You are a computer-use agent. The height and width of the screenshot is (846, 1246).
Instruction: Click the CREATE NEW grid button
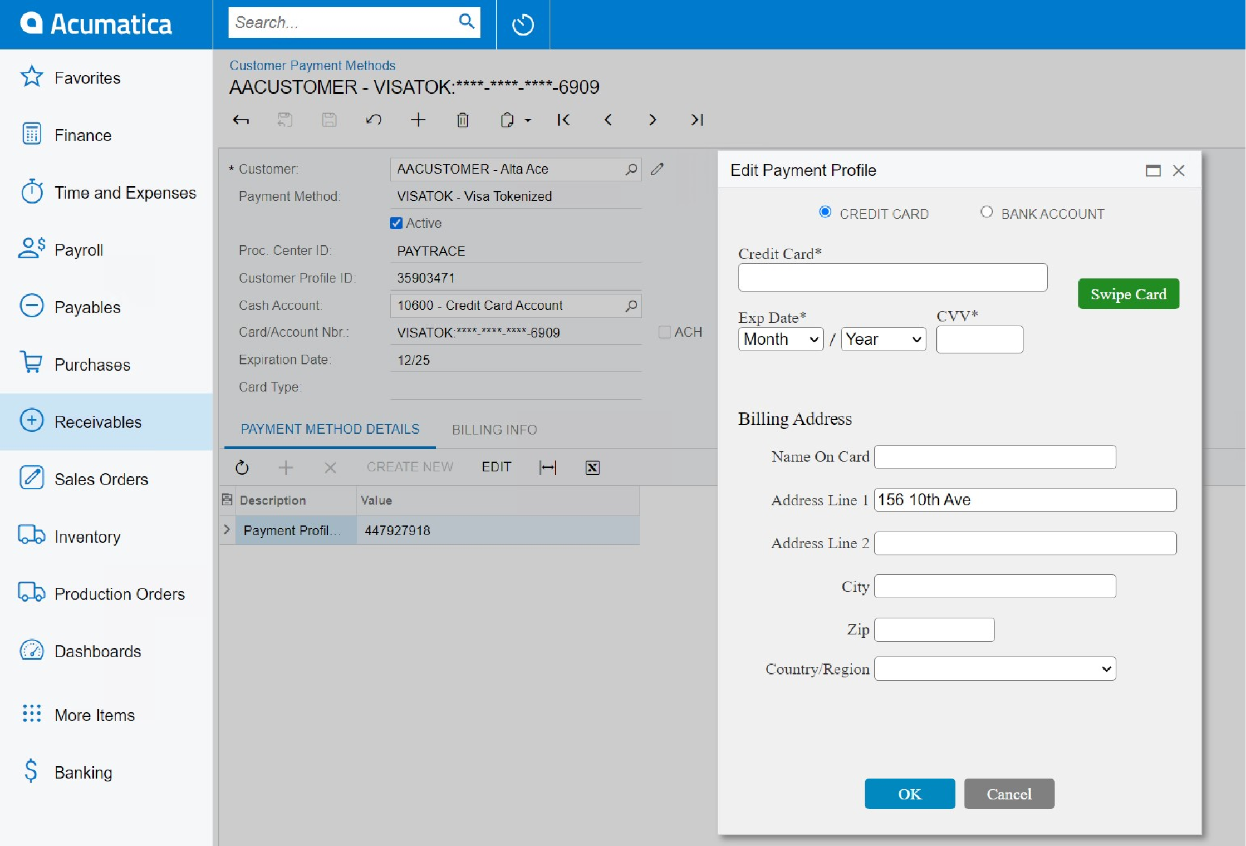tap(410, 467)
